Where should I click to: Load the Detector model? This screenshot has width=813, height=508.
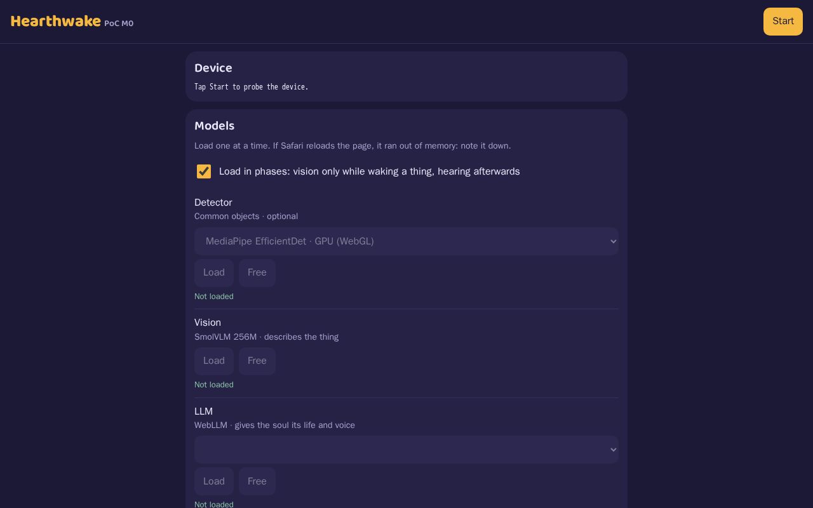click(x=214, y=272)
